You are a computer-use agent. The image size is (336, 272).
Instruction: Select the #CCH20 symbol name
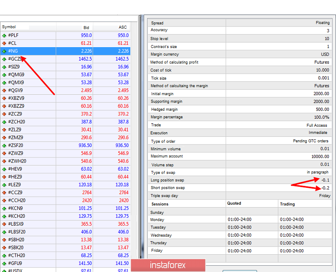pyautogui.click(x=17, y=200)
